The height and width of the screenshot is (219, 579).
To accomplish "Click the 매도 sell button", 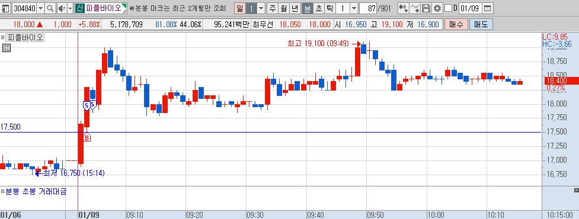I will pyautogui.click(x=481, y=25).
